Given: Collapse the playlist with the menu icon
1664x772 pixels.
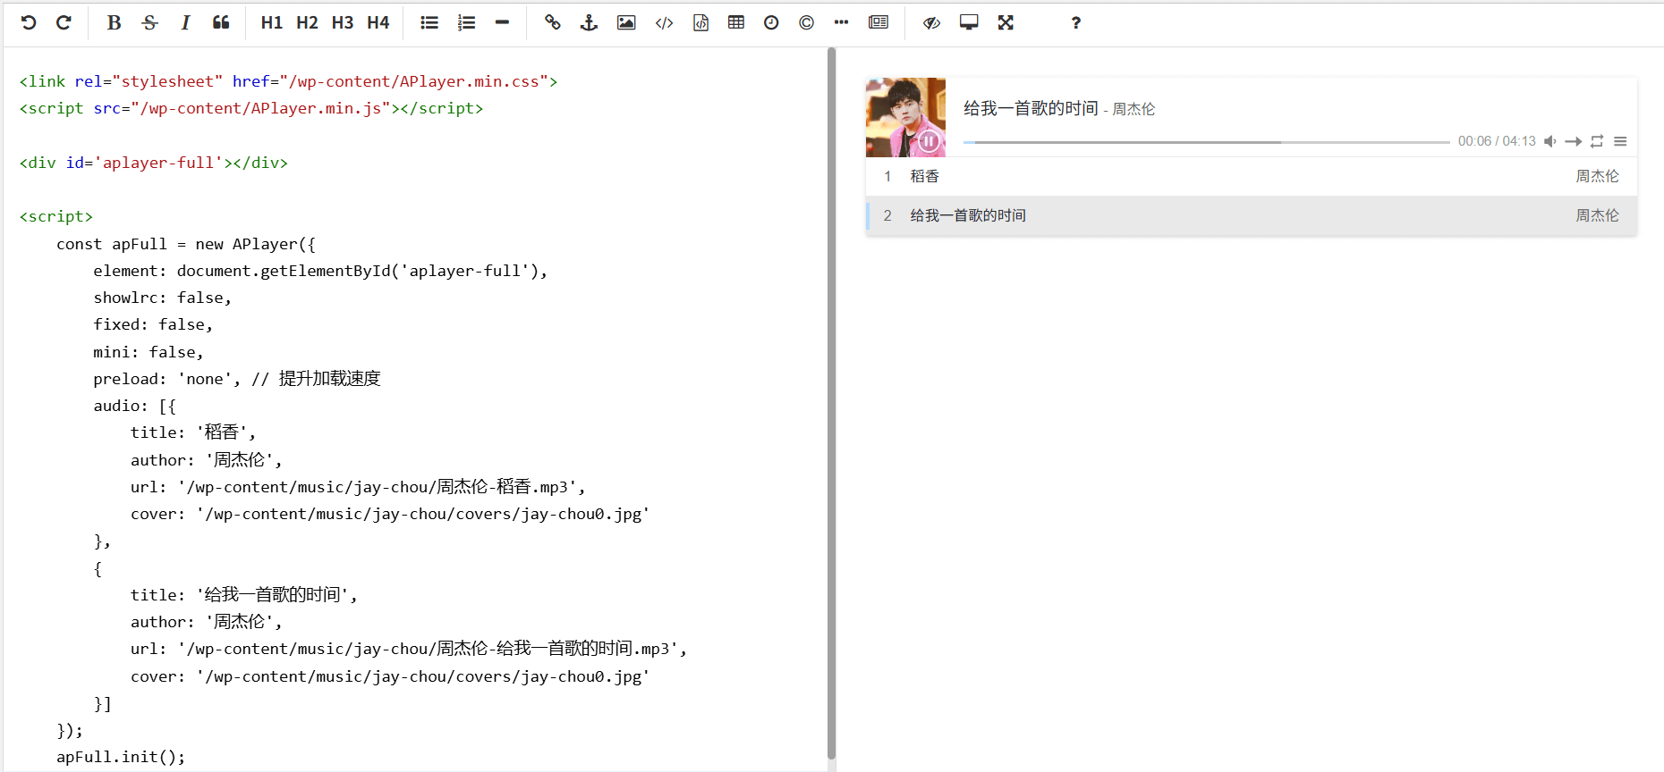Looking at the screenshot, I should (1620, 141).
